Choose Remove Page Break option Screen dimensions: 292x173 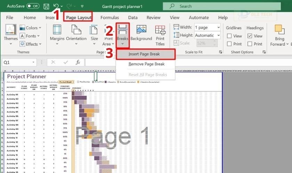tap(146, 64)
